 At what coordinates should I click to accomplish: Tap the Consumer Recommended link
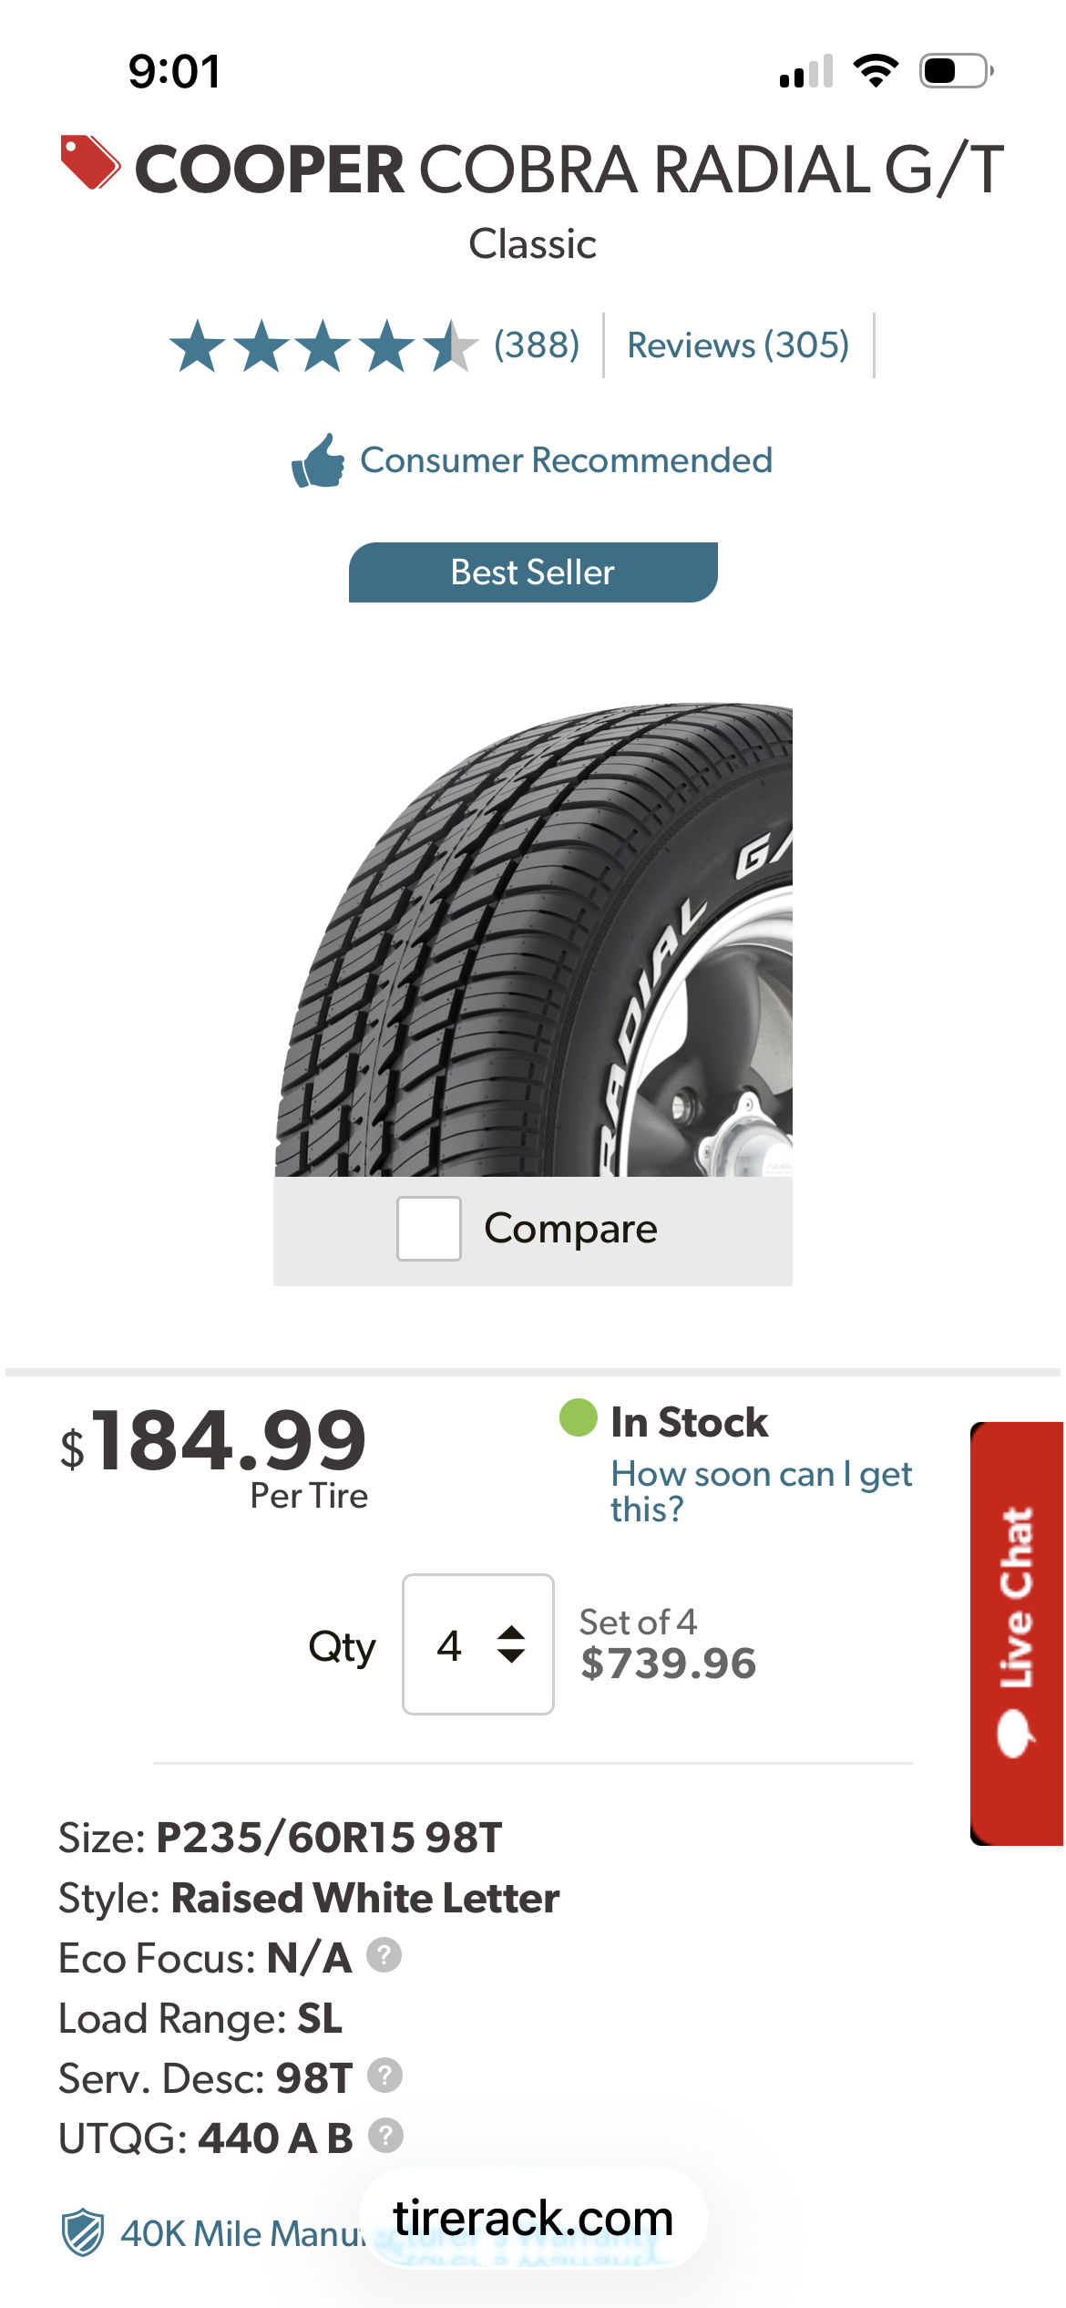click(x=566, y=460)
